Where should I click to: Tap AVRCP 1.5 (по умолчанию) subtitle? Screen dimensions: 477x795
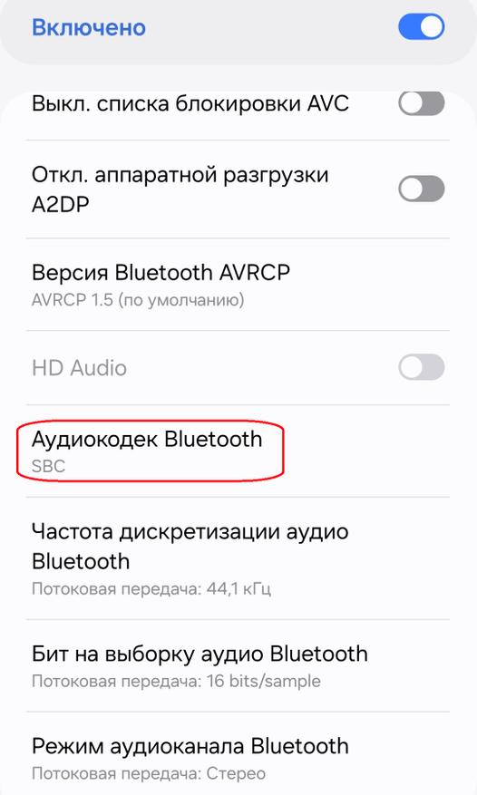coord(138,300)
